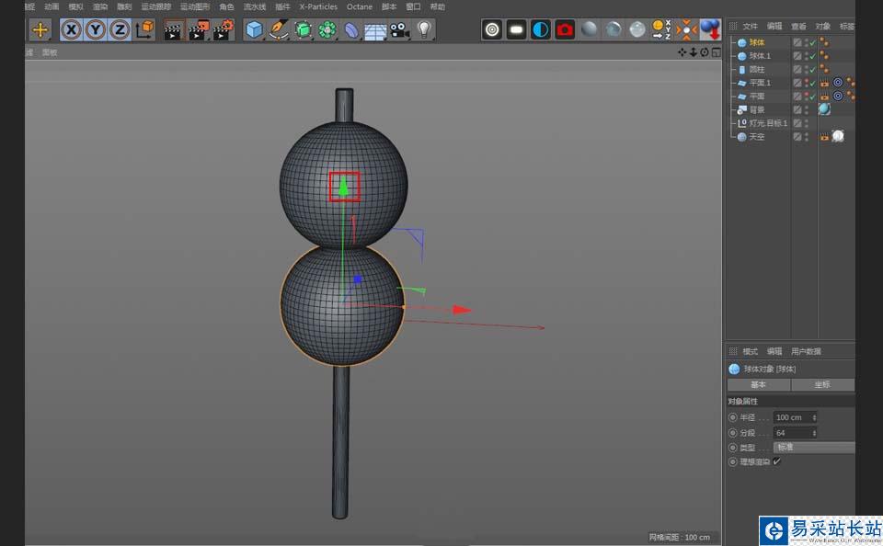The width and height of the screenshot is (883, 546).
Task: Open the 类型 dropdown showing 标准
Action: (x=814, y=448)
